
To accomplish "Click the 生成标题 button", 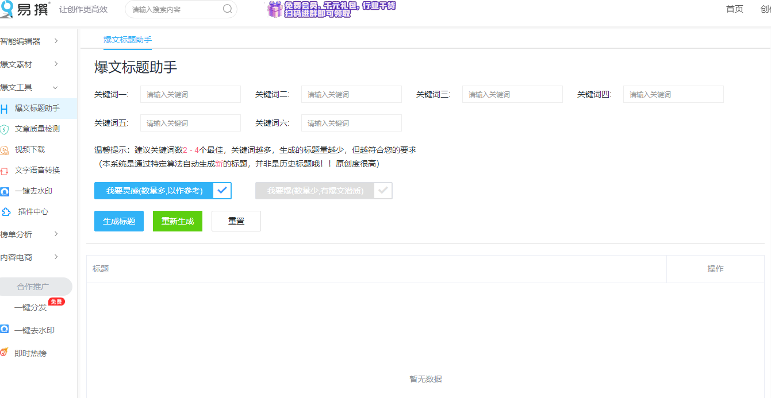I will pos(118,221).
